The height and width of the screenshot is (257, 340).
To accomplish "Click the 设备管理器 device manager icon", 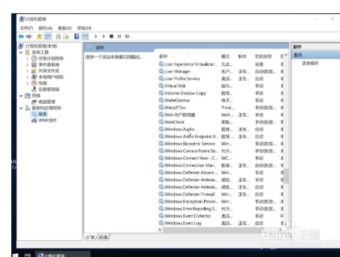I will coord(34,89).
